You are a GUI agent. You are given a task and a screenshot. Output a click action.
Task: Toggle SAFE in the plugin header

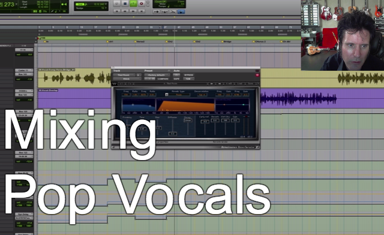coord(176,79)
